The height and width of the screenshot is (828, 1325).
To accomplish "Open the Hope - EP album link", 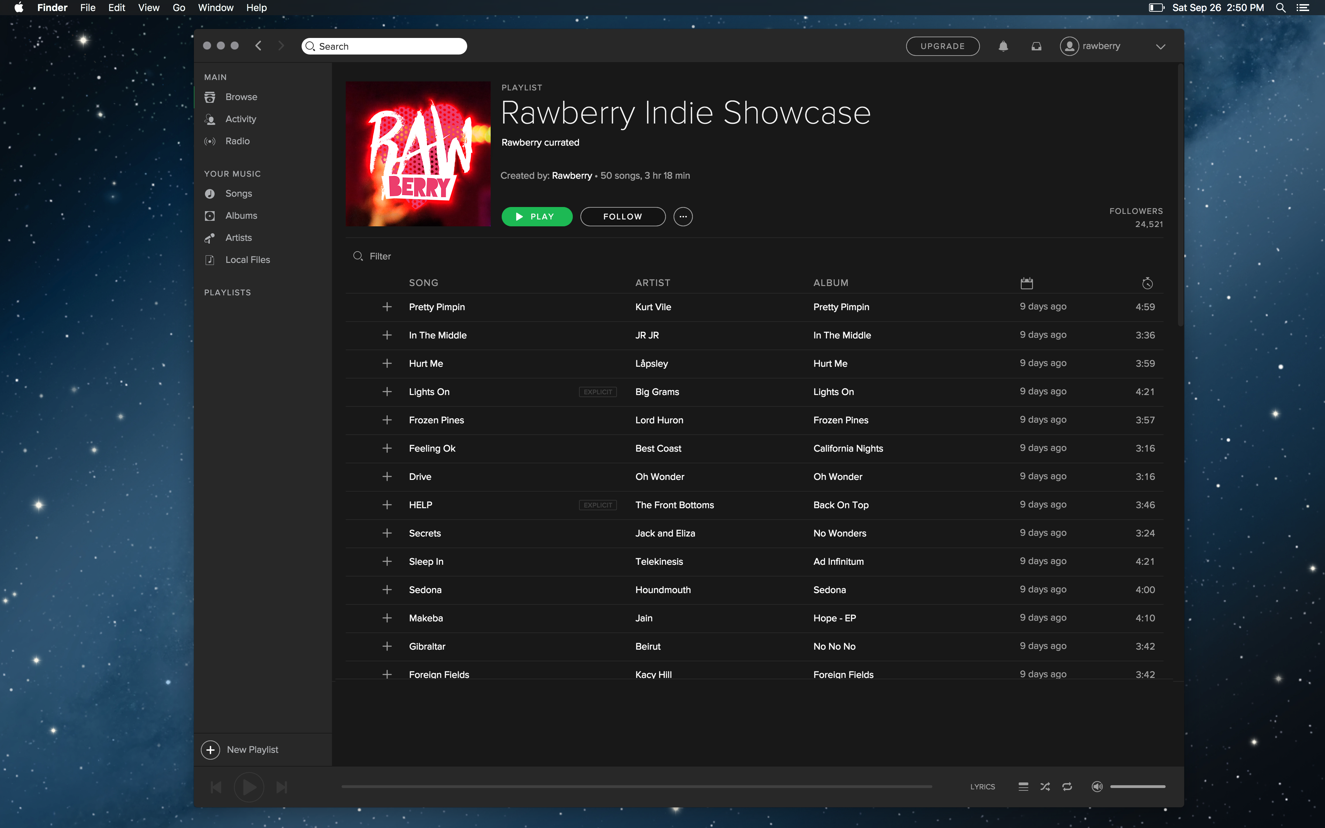I will point(834,618).
